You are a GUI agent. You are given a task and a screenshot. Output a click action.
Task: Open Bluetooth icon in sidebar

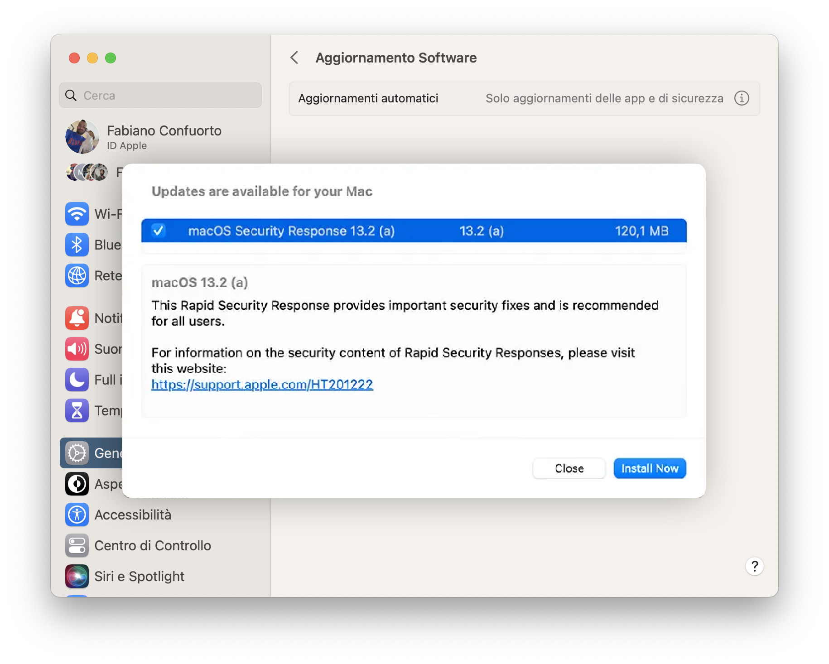click(x=77, y=245)
